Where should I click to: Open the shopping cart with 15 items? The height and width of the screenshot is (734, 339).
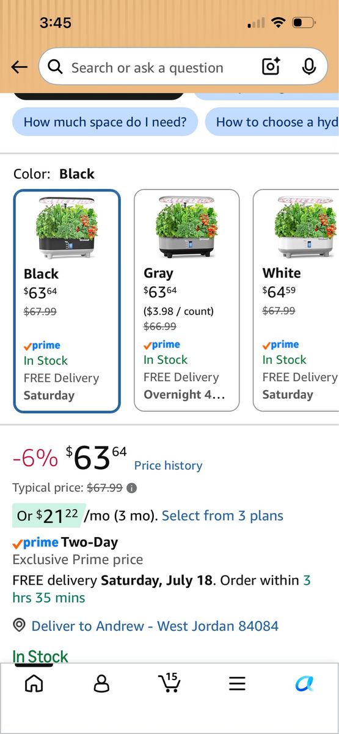click(169, 683)
